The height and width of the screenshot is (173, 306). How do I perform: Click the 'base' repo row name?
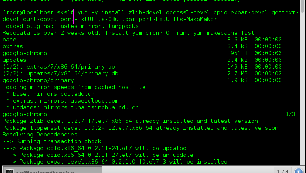9,40
